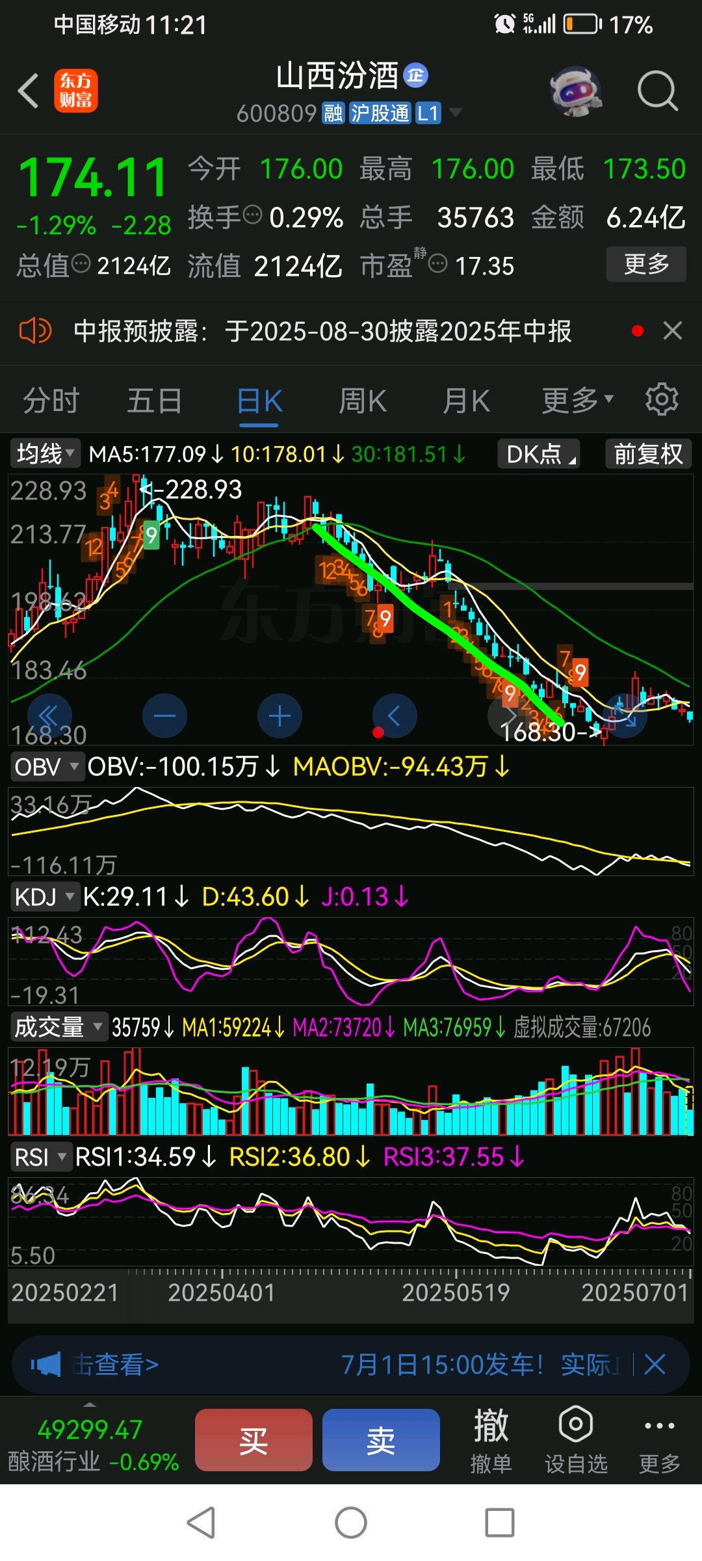Open chart settings gear icon

click(662, 399)
